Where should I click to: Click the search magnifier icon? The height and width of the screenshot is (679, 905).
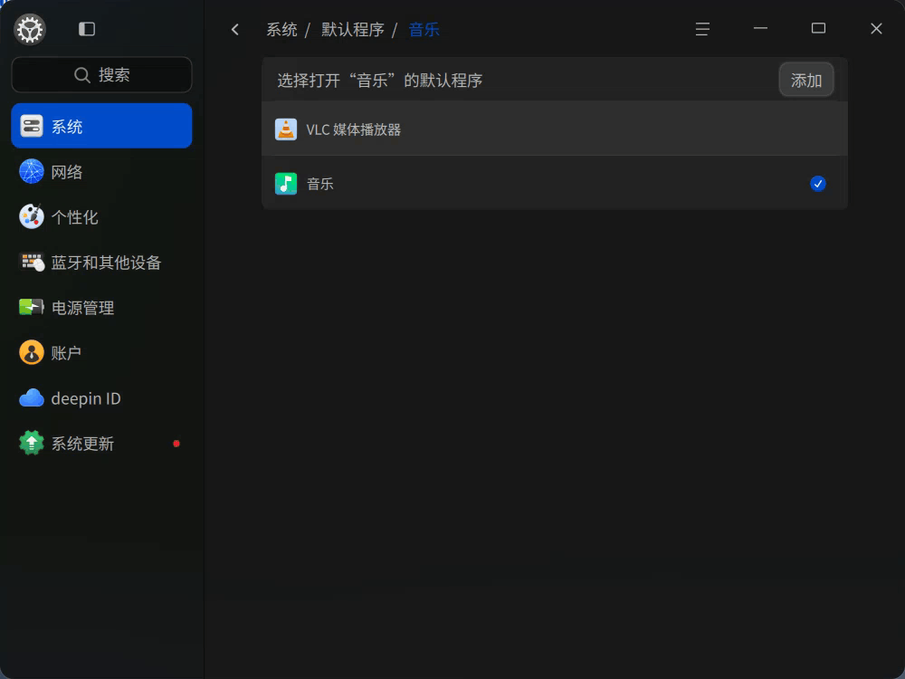[82, 75]
